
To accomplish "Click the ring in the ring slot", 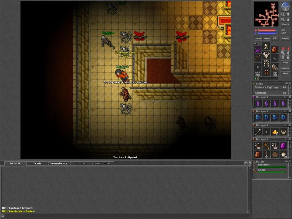I will click(x=258, y=67).
